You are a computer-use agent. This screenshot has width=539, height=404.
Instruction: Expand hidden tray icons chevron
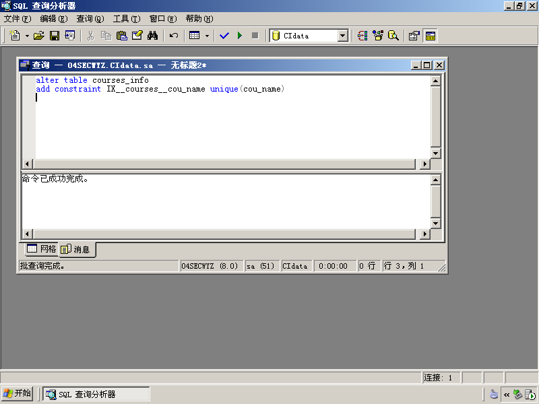pos(507,395)
